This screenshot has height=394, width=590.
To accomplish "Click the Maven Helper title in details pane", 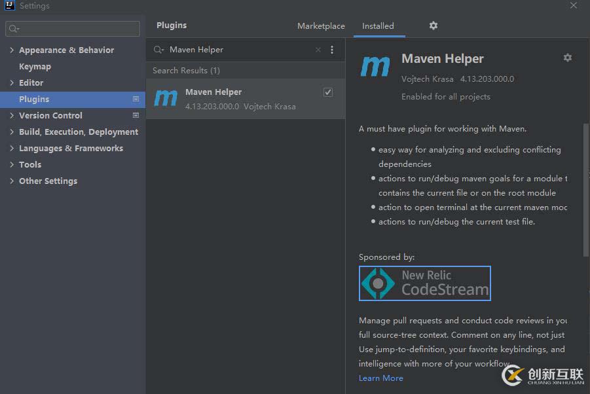I will 443,59.
